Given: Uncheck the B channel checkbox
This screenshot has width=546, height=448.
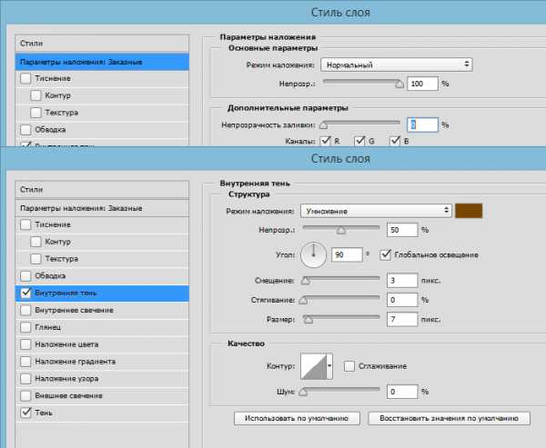Looking at the screenshot, I should 395,141.
